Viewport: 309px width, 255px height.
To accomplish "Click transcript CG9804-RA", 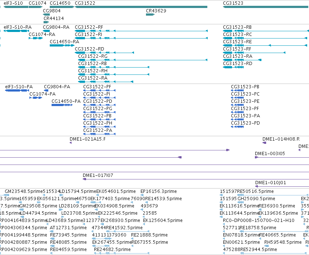I will pyautogui.click(x=46, y=31).
